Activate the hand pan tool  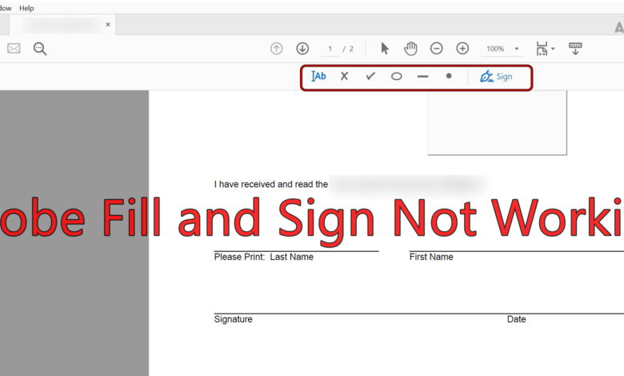point(410,49)
